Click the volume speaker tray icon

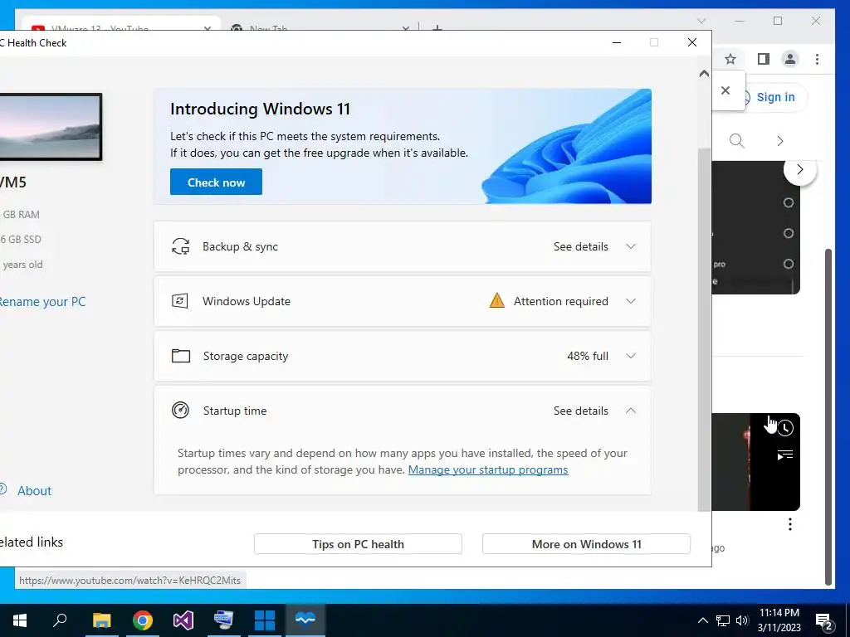pos(741,620)
